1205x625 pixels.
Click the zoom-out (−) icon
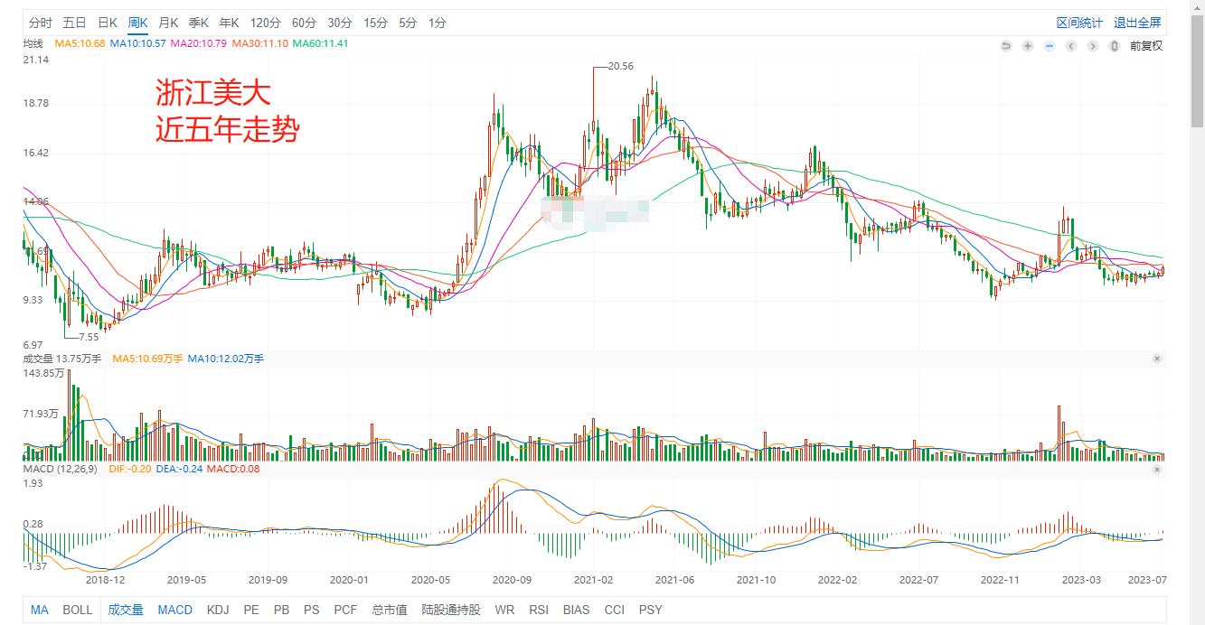1049,45
